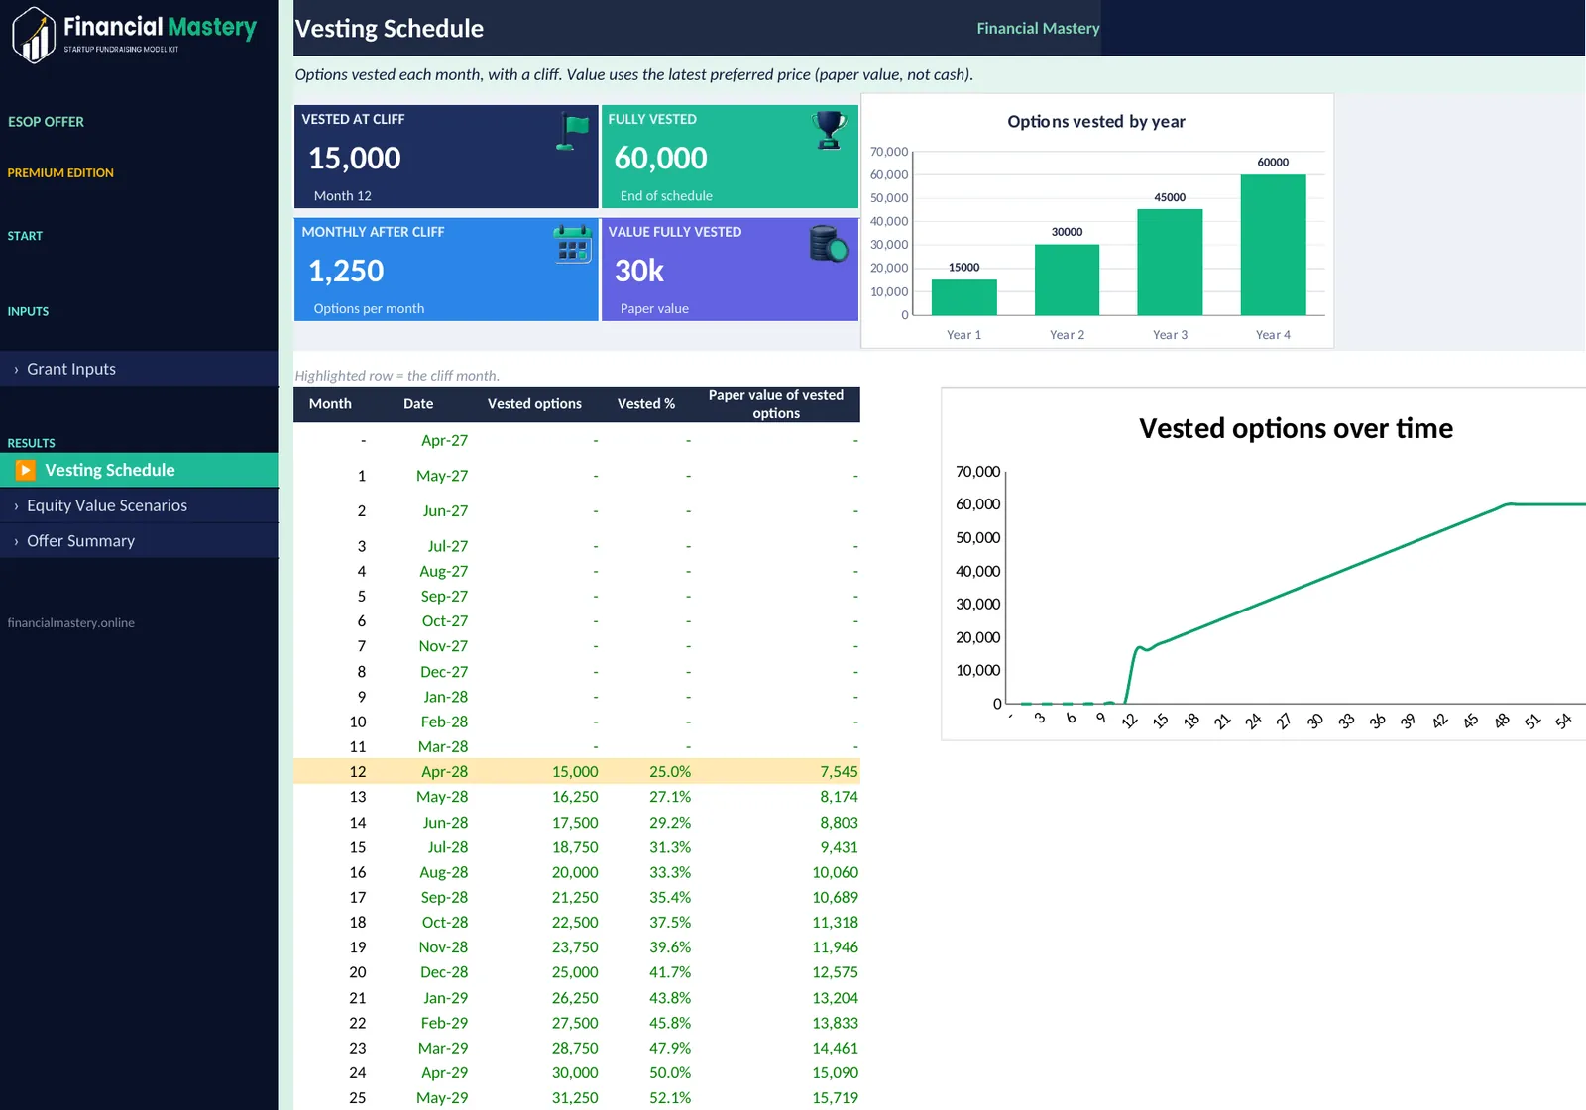This screenshot has width=1586, height=1110.
Task: Click the Vested options column header
Action: (534, 404)
